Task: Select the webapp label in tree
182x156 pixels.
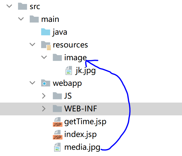Action: click(67, 84)
